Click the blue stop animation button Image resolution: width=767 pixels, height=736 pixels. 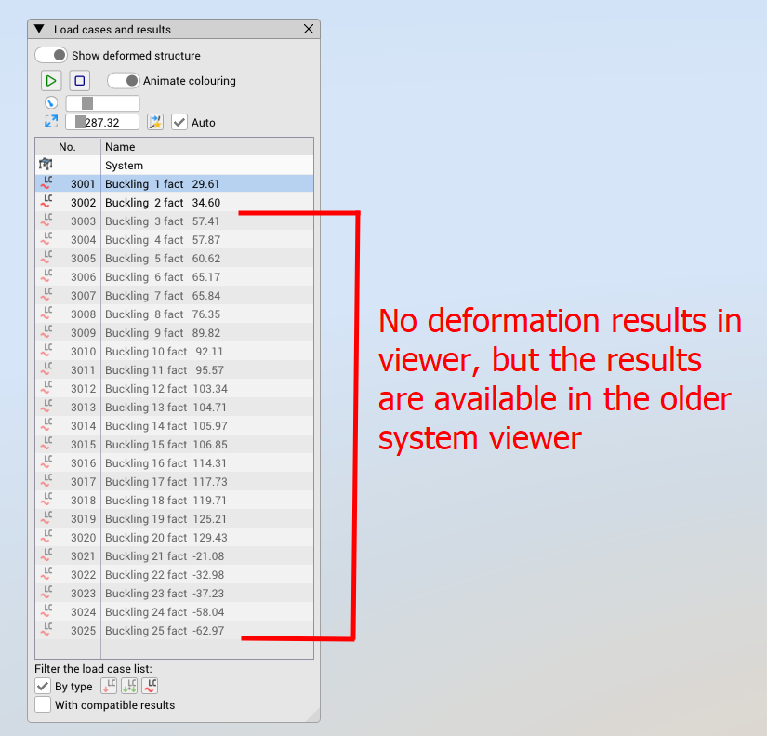point(79,81)
